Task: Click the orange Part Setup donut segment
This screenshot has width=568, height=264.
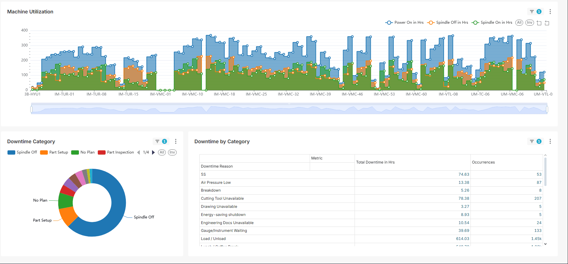Action: 68,215
